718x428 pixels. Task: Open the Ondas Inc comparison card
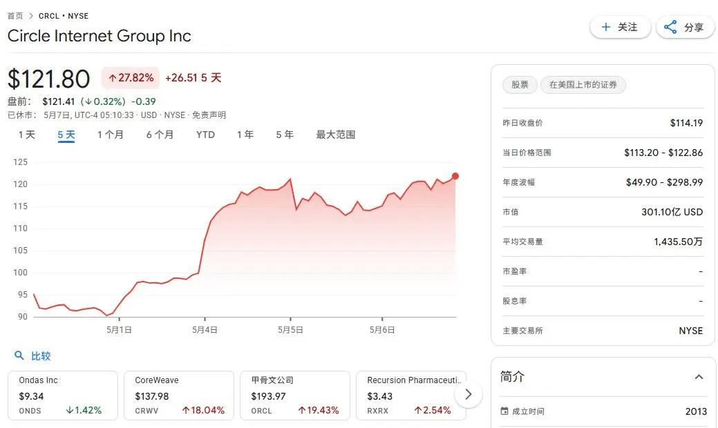[x=63, y=395]
